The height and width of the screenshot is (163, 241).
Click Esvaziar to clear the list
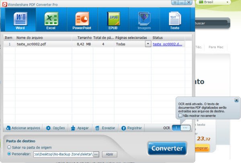coord(105,128)
